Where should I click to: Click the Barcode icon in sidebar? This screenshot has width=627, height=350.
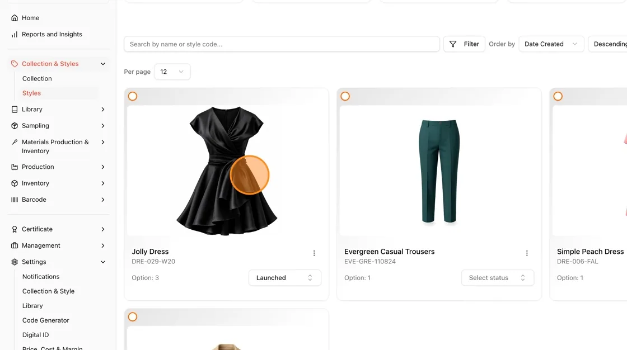15,200
